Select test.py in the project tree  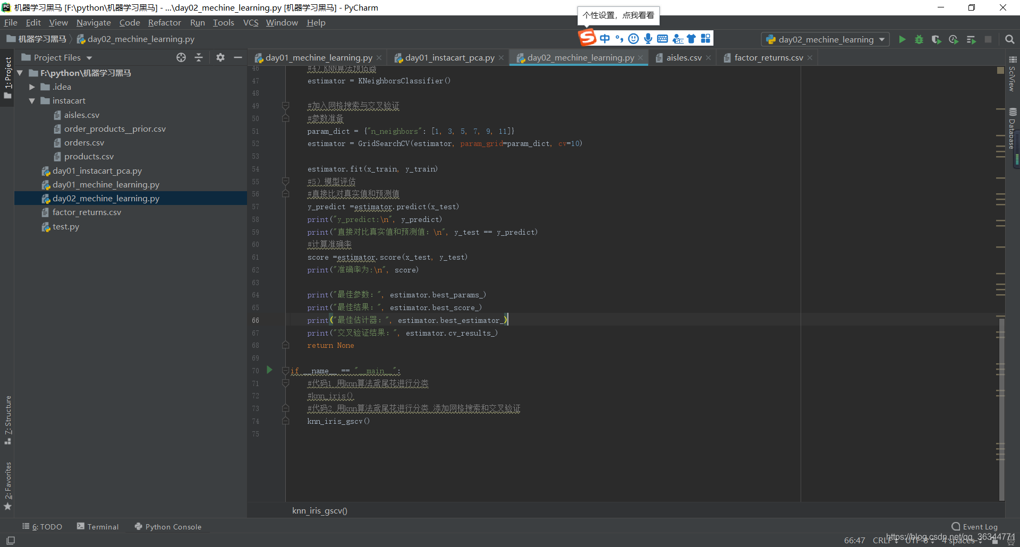coord(66,226)
